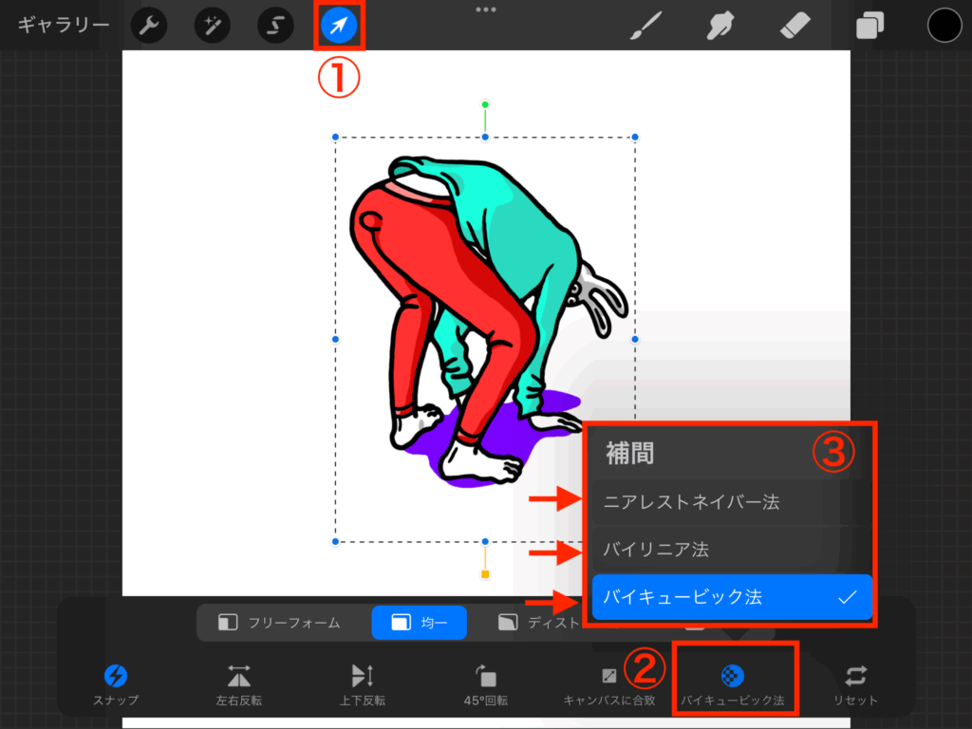Choose バイリニア法 interpolation
The width and height of the screenshot is (972, 729).
pyautogui.click(x=656, y=550)
